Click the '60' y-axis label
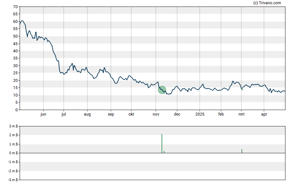Screen dimensions: 291x185 click(x=15, y=22)
